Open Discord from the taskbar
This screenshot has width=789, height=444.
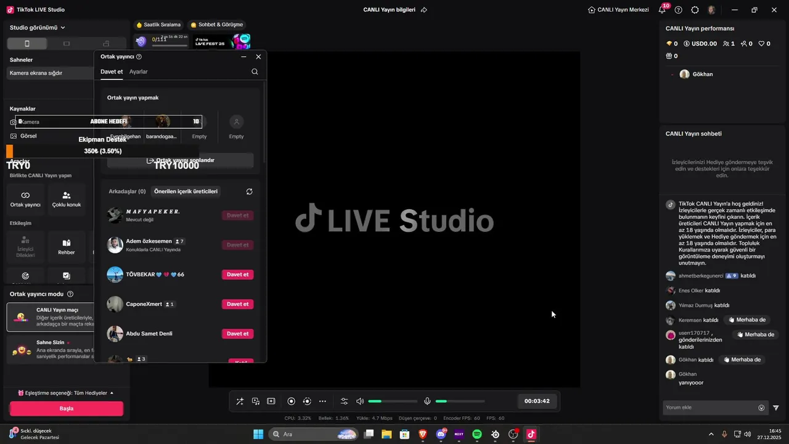[441, 434]
